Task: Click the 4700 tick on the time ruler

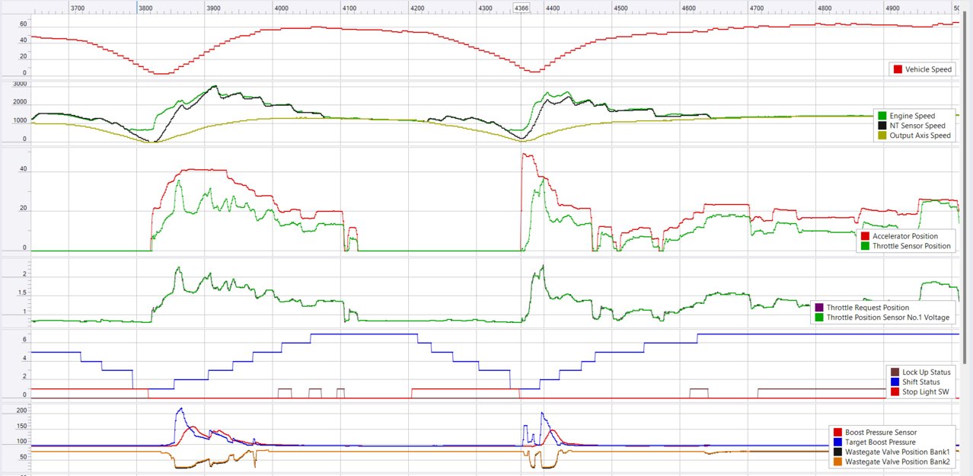Action: click(757, 8)
